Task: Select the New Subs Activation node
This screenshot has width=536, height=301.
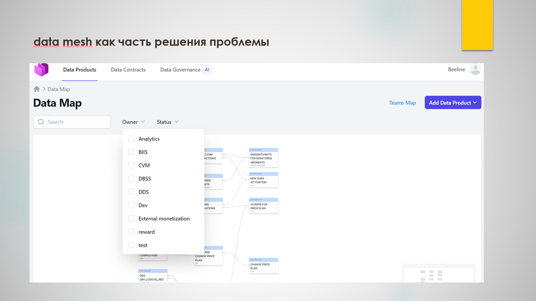Action: [x=263, y=180]
